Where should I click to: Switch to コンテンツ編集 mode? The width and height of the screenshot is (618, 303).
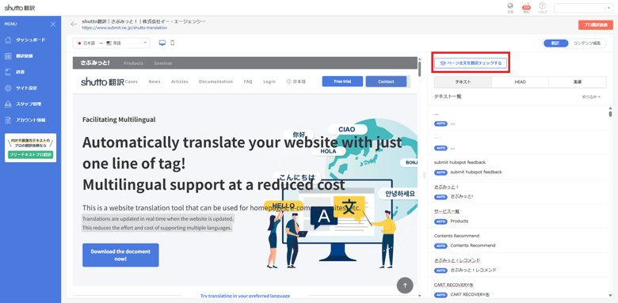586,44
